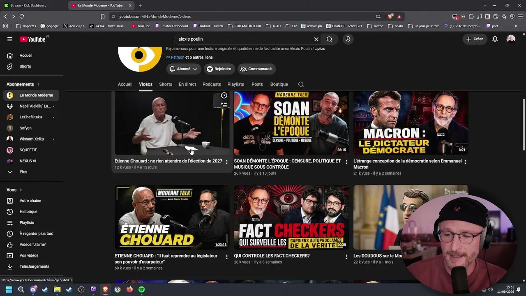
Task: Open Vidéos "J'aime" list
Action: point(31,245)
